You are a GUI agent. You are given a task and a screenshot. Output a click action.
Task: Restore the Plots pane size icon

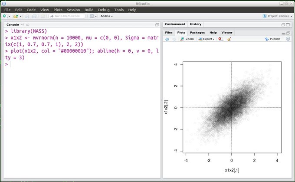click(x=288, y=33)
